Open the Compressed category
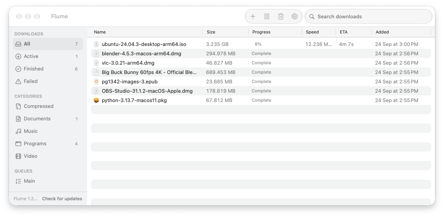This screenshot has width=444, height=217. [48, 106]
